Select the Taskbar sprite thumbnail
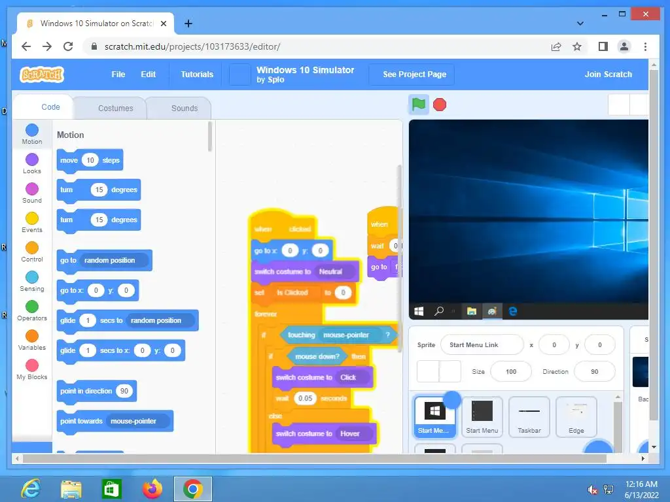Screen dimensions: 670x502 click(x=529, y=416)
